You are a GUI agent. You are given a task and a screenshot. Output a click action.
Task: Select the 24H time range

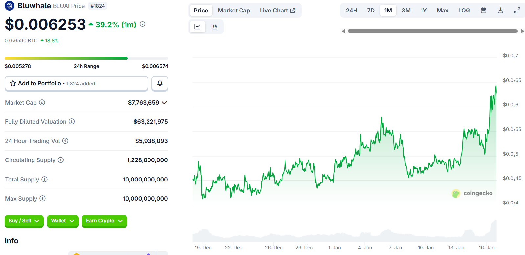click(x=352, y=11)
